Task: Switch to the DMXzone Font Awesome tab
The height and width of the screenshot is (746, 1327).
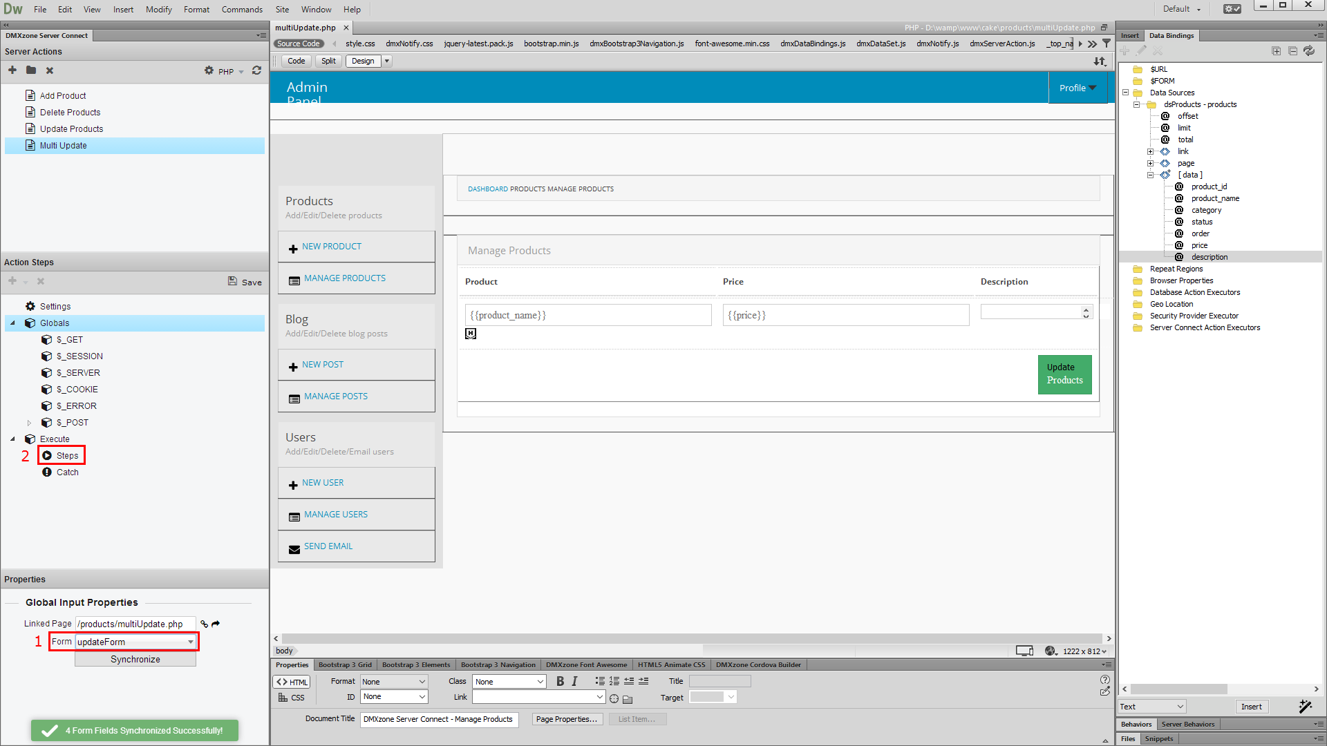Action: pyautogui.click(x=586, y=664)
